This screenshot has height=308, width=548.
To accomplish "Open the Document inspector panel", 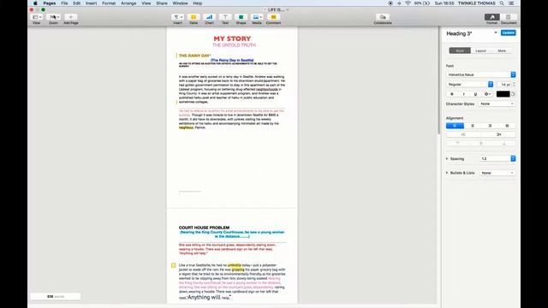I will coord(509,17).
